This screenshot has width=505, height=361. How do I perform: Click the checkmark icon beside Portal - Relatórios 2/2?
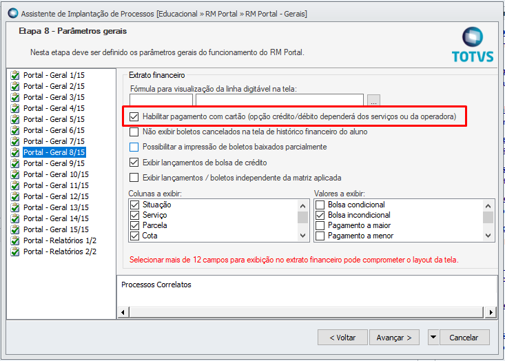point(15,251)
